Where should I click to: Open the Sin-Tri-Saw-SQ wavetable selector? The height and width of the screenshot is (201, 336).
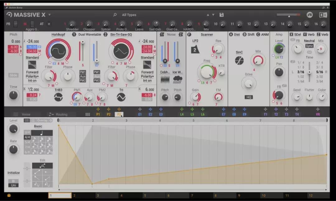121,34
